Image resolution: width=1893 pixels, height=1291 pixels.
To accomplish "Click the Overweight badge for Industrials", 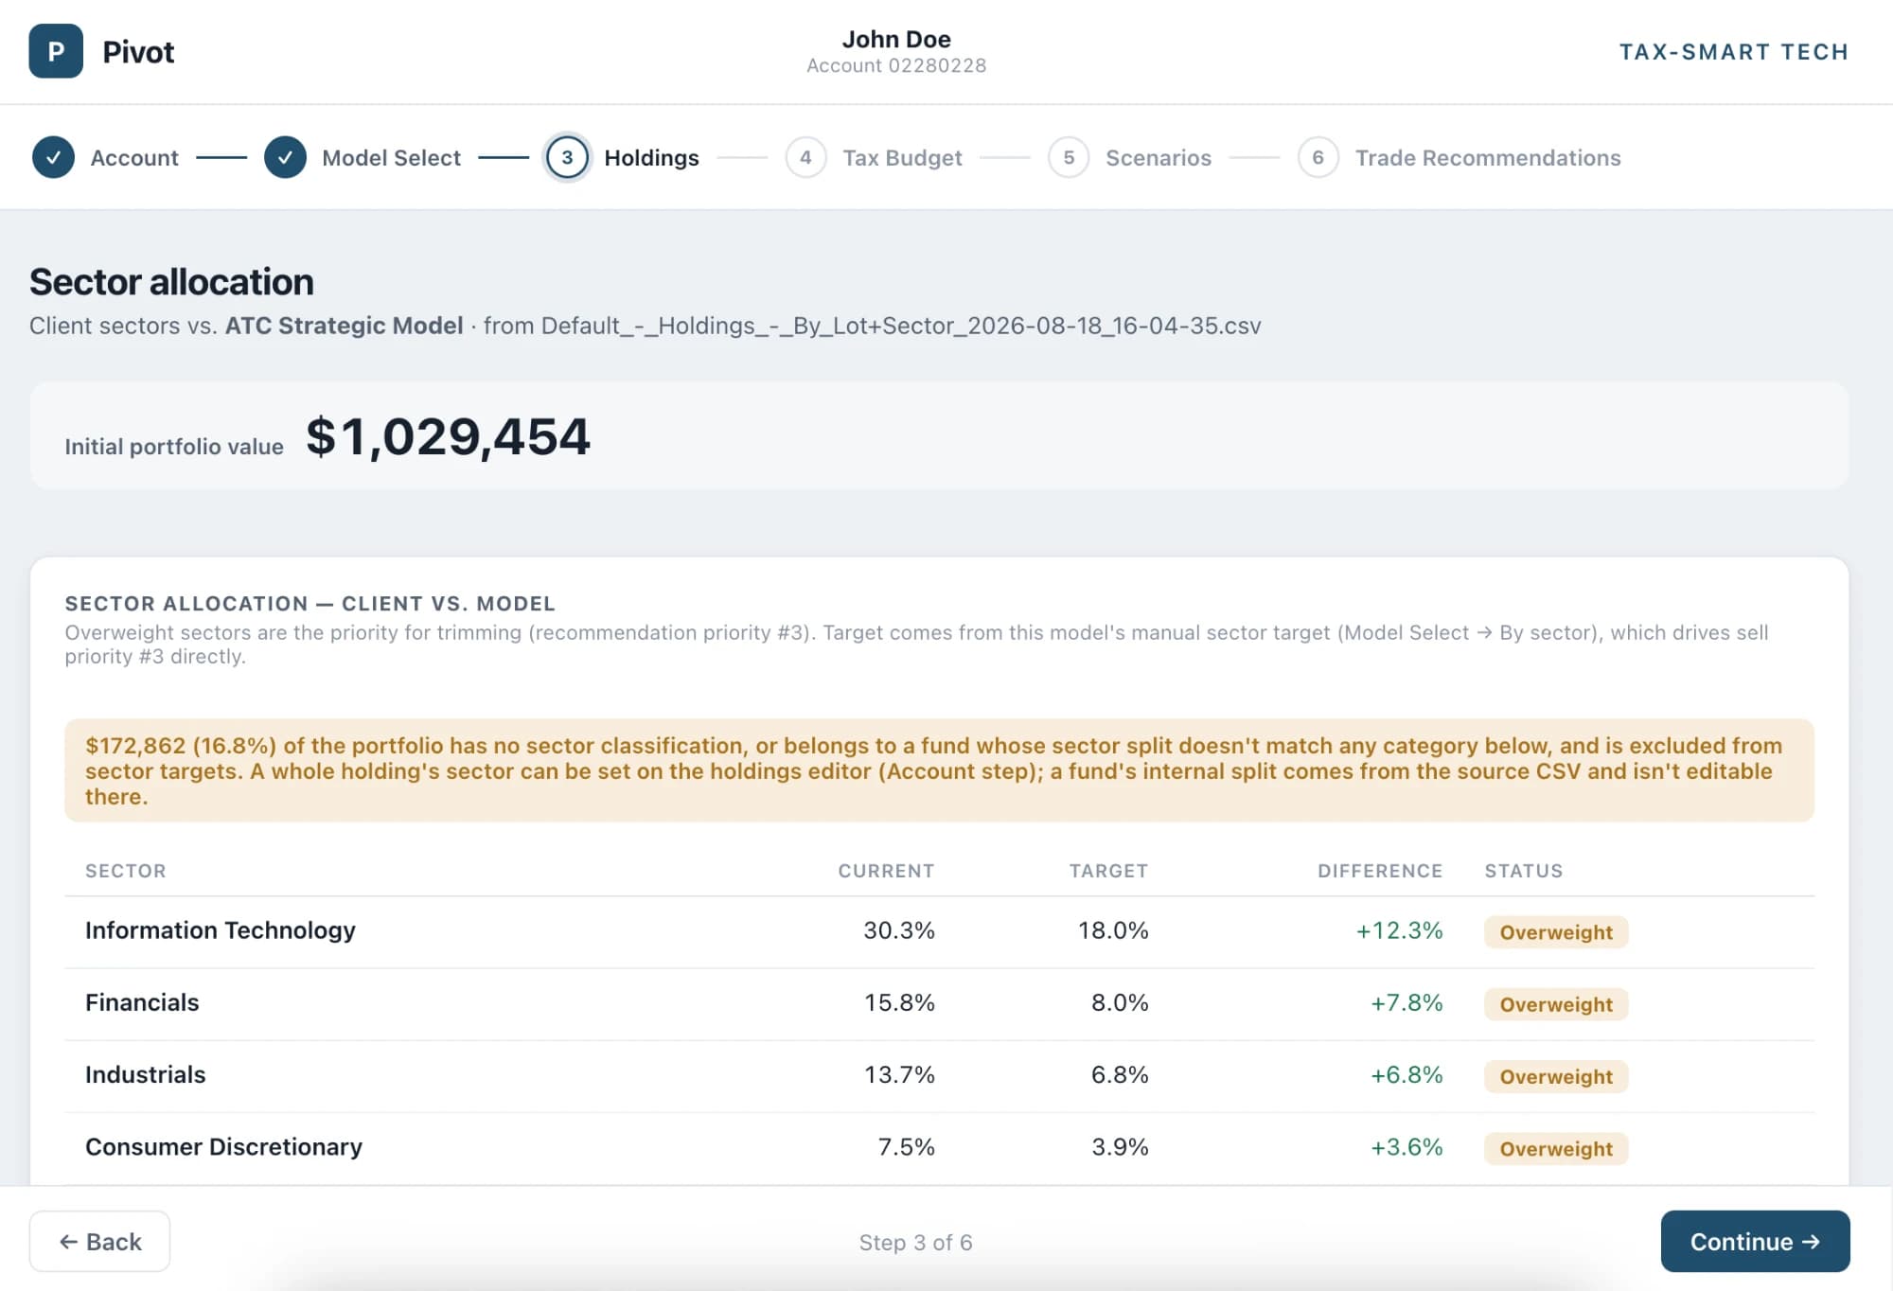I will [1556, 1076].
